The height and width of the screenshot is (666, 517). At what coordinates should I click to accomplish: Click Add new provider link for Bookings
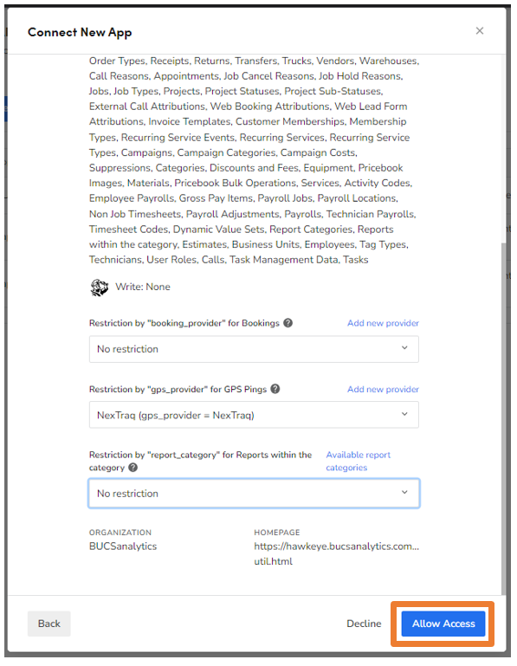click(383, 323)
